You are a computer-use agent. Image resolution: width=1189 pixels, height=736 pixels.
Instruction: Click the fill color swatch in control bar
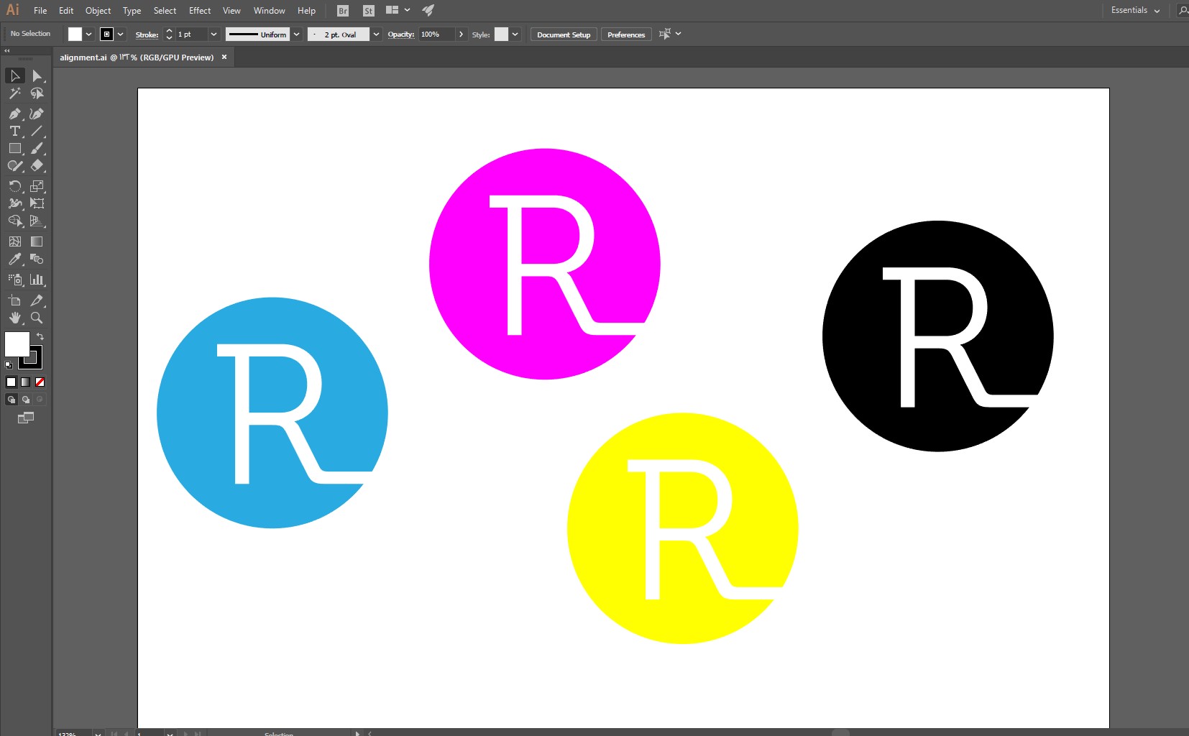point(75,34)
